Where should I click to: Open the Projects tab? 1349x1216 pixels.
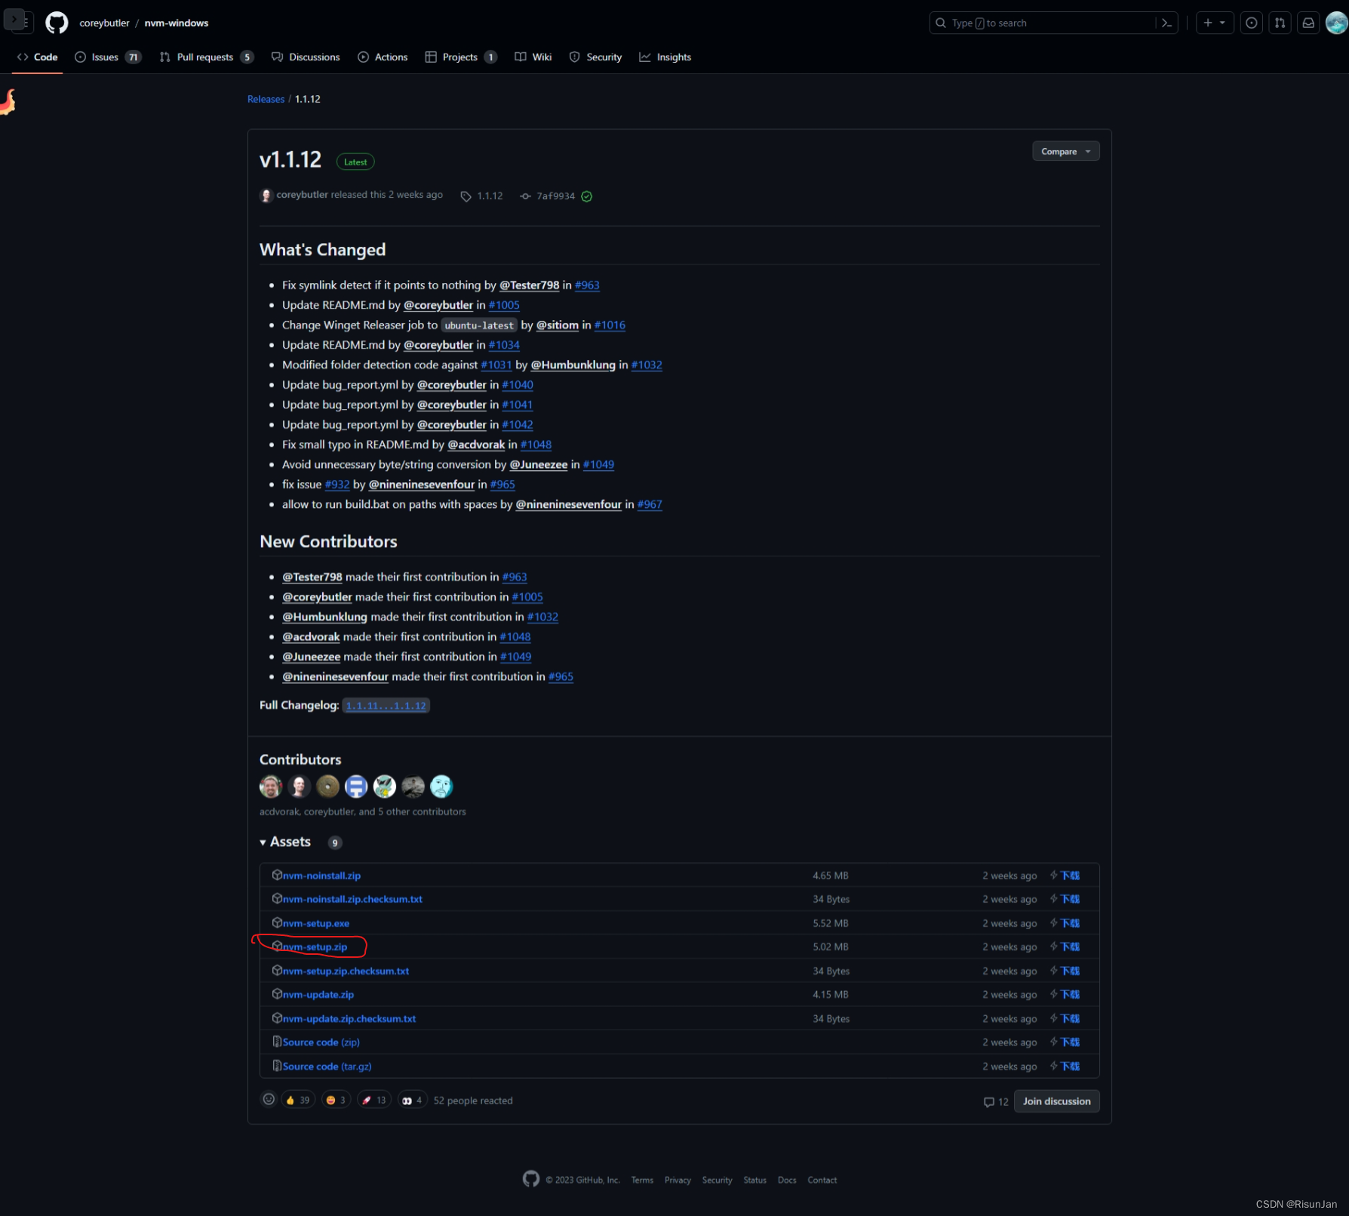[x=460, y=57]
